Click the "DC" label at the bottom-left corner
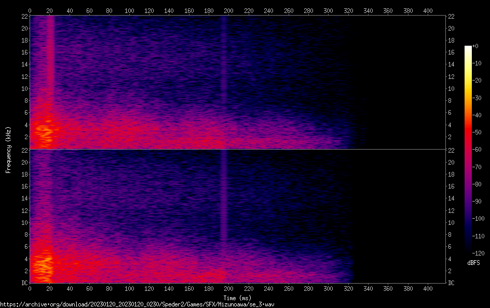The height and width of the screenshot is (308, 490). [23, 283]
